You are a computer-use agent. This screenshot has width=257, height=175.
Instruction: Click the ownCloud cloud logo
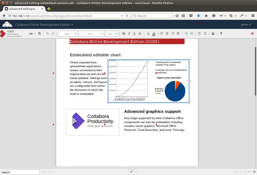click(7, 24)
